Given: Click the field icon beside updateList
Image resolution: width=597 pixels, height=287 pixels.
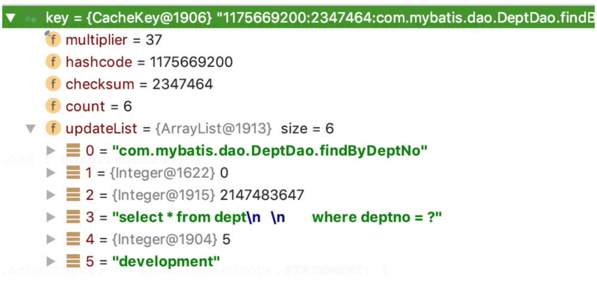Looking at the screenshot, I should tap(53, 129).
